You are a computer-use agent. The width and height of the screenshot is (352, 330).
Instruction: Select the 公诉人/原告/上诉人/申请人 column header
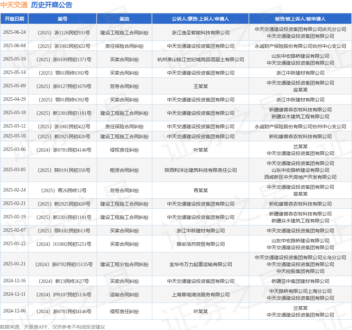click(x=200, y=19)
